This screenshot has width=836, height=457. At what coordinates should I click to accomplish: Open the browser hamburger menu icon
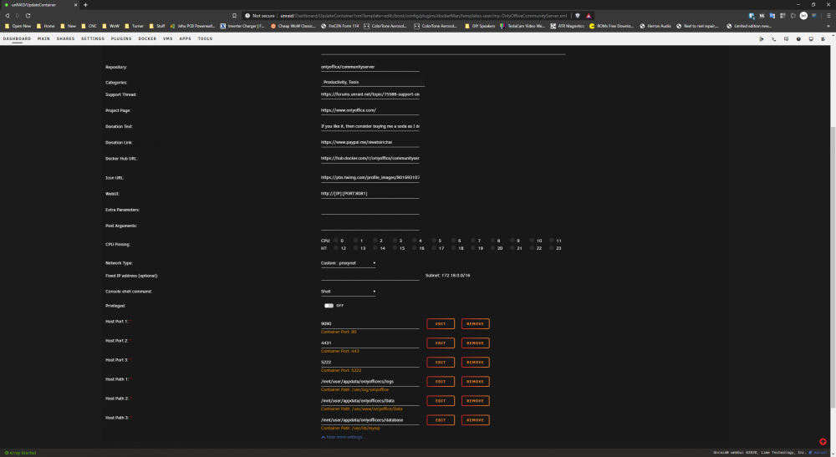point(828,15)
